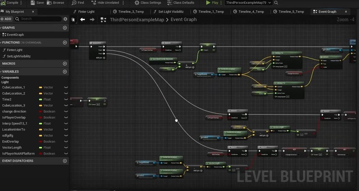Toggle Hide Unrelated nodes
The width and height of the screenshot is (359, 191).
93,2
